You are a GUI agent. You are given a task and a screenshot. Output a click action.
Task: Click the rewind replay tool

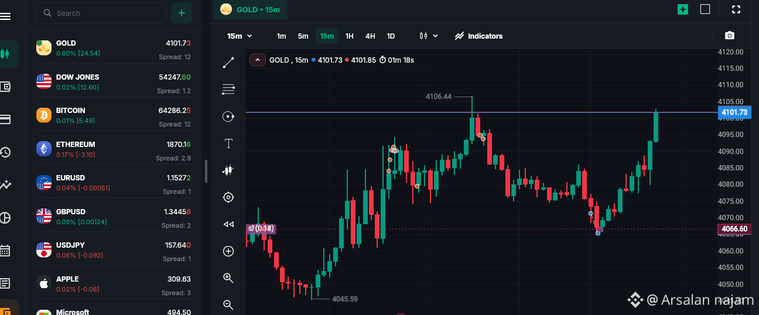[228, 224]
